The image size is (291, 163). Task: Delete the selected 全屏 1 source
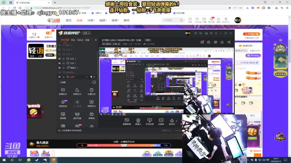94,77
